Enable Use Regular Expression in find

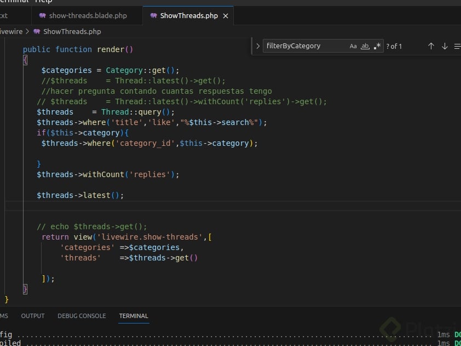tap(377, 46)
